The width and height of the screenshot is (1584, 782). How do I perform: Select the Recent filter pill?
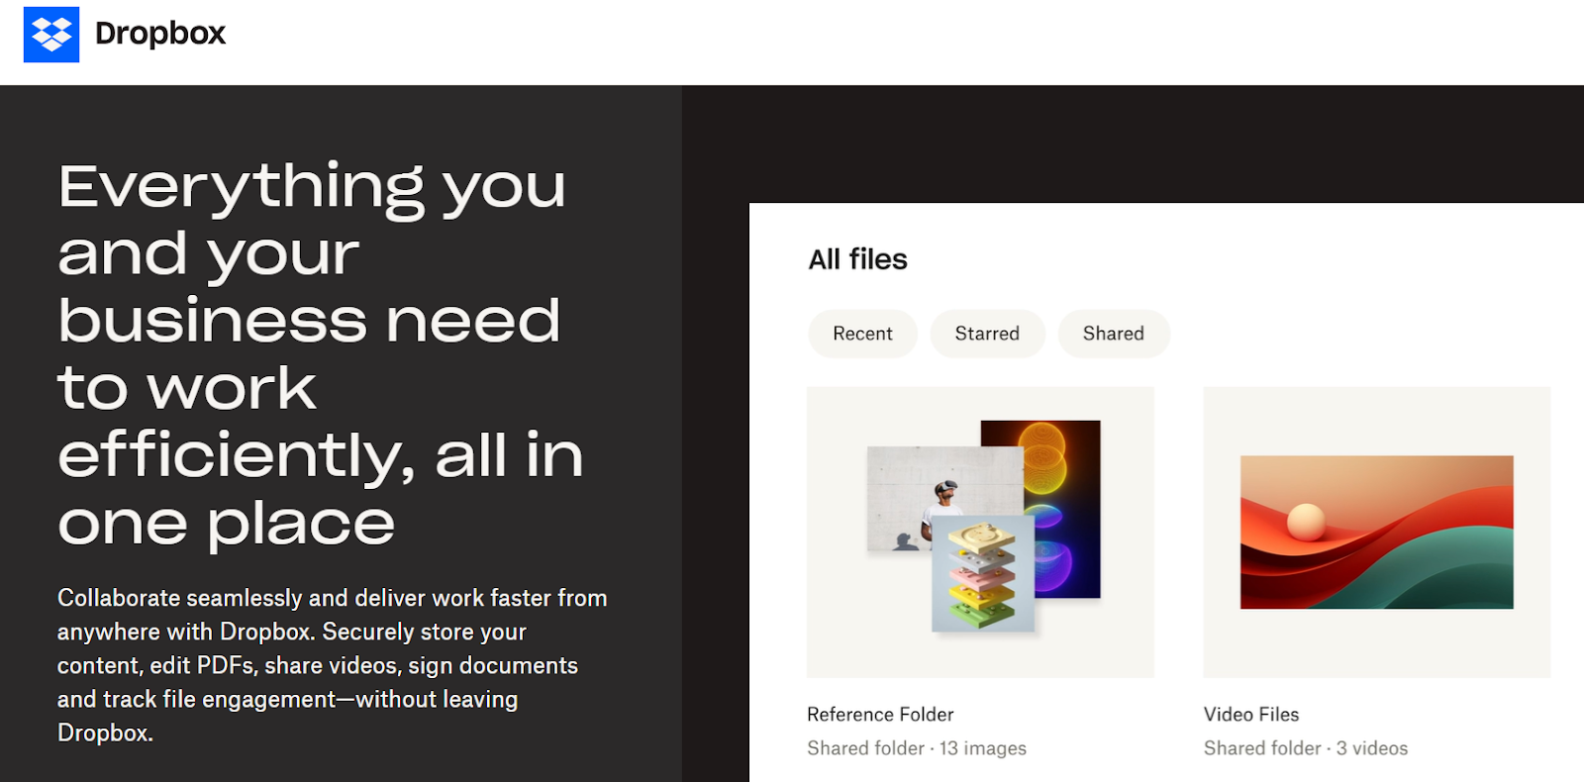tap(862, 334)
